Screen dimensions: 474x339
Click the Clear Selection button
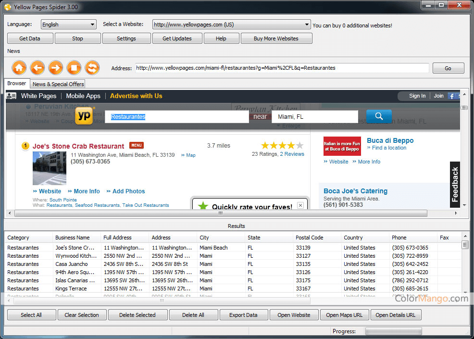click(x=82, y=315)
